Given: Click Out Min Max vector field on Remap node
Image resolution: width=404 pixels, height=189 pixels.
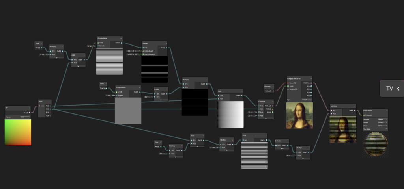Looking at the screenshot, I should coord(134,54).
